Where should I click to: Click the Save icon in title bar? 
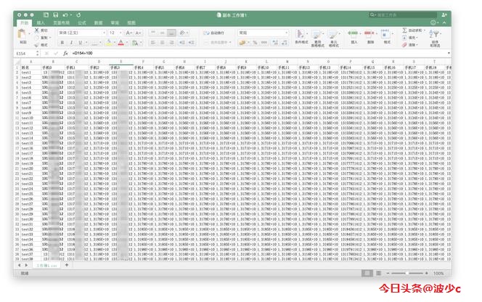tap(56, 15)
